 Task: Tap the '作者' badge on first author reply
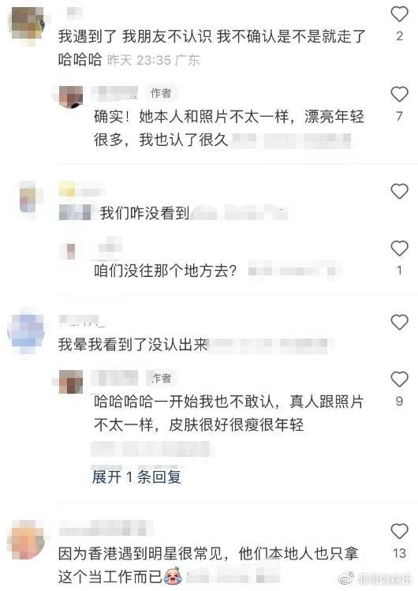click(161, 93)
